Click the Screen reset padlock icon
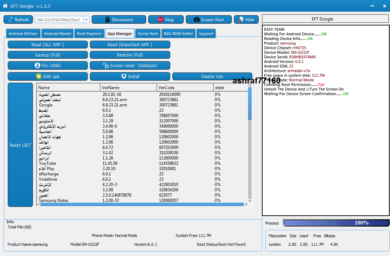This screenshot has height=256, width=390. click(105, 65)
